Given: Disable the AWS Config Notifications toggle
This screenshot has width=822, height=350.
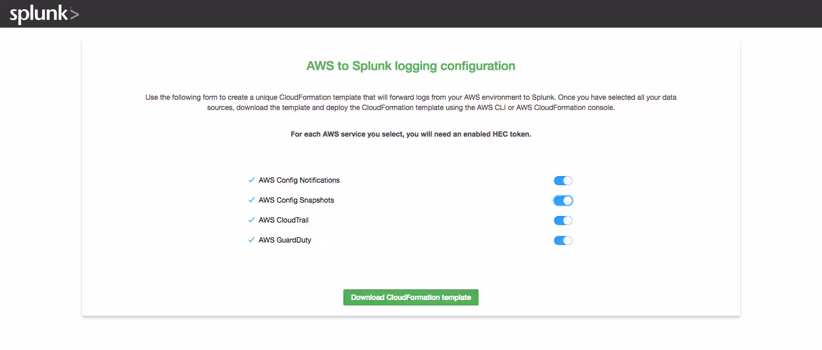Looking at the screenshot, I should click(x=563, y=181).
